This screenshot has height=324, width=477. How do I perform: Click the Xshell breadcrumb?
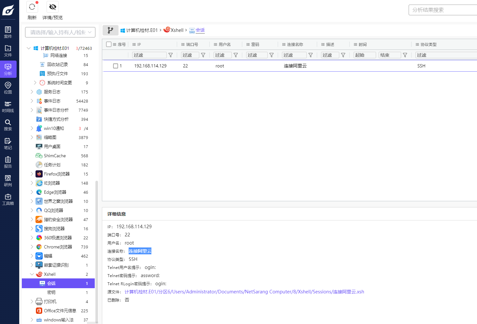click(174, 30)
